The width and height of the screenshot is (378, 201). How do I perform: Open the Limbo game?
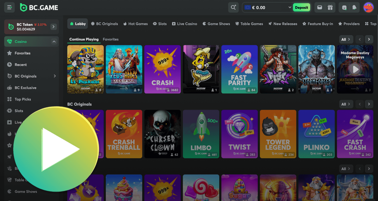[201, 134]
